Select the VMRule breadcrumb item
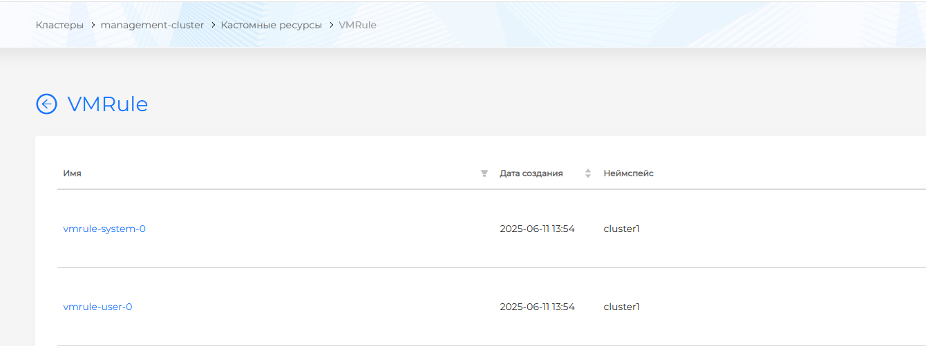This screenshot has width=926, height=346. [x=357, y=25]
